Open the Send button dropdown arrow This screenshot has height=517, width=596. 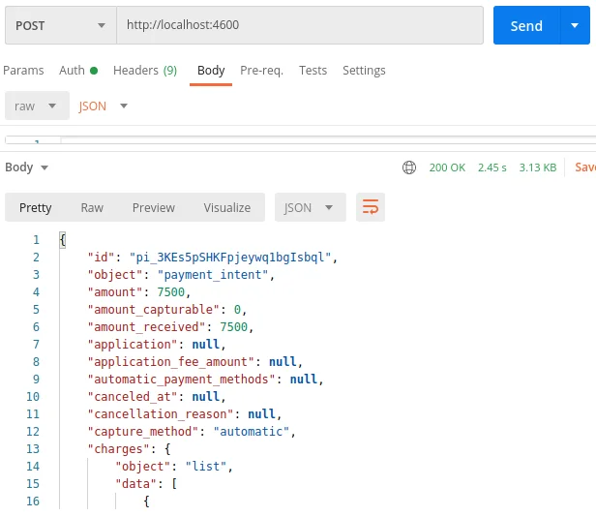[575, 25]
